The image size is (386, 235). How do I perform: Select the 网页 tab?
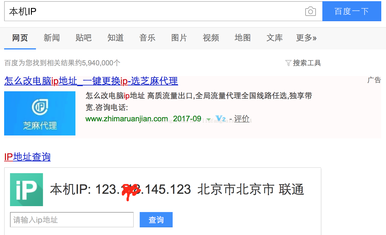[x=20, y=38]
